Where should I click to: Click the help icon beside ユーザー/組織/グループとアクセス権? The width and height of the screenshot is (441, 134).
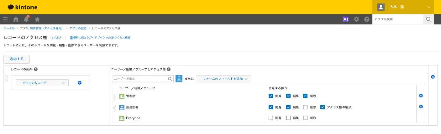[169, 69]
